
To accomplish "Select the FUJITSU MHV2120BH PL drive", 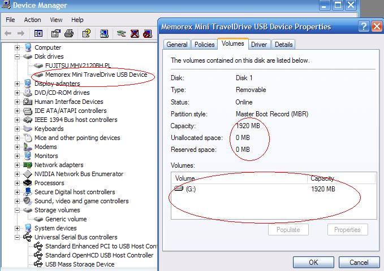I will tap(78, 65).
